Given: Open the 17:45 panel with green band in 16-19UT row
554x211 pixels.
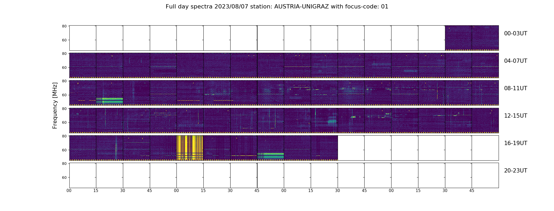Looking at the screenshot, I should coord(270,148).
